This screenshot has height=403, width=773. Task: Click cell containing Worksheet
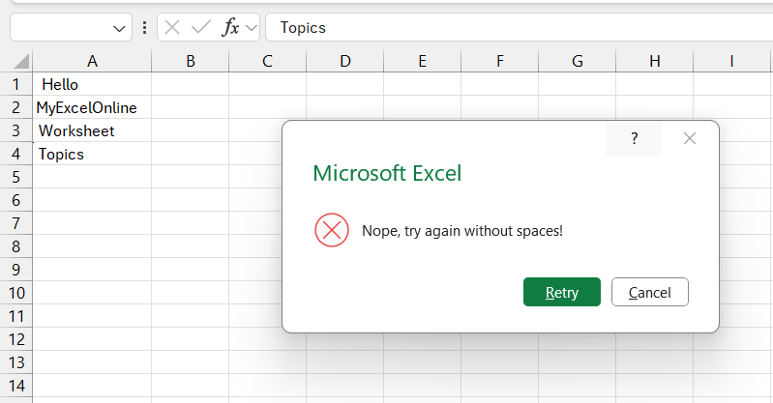(92, 130)
